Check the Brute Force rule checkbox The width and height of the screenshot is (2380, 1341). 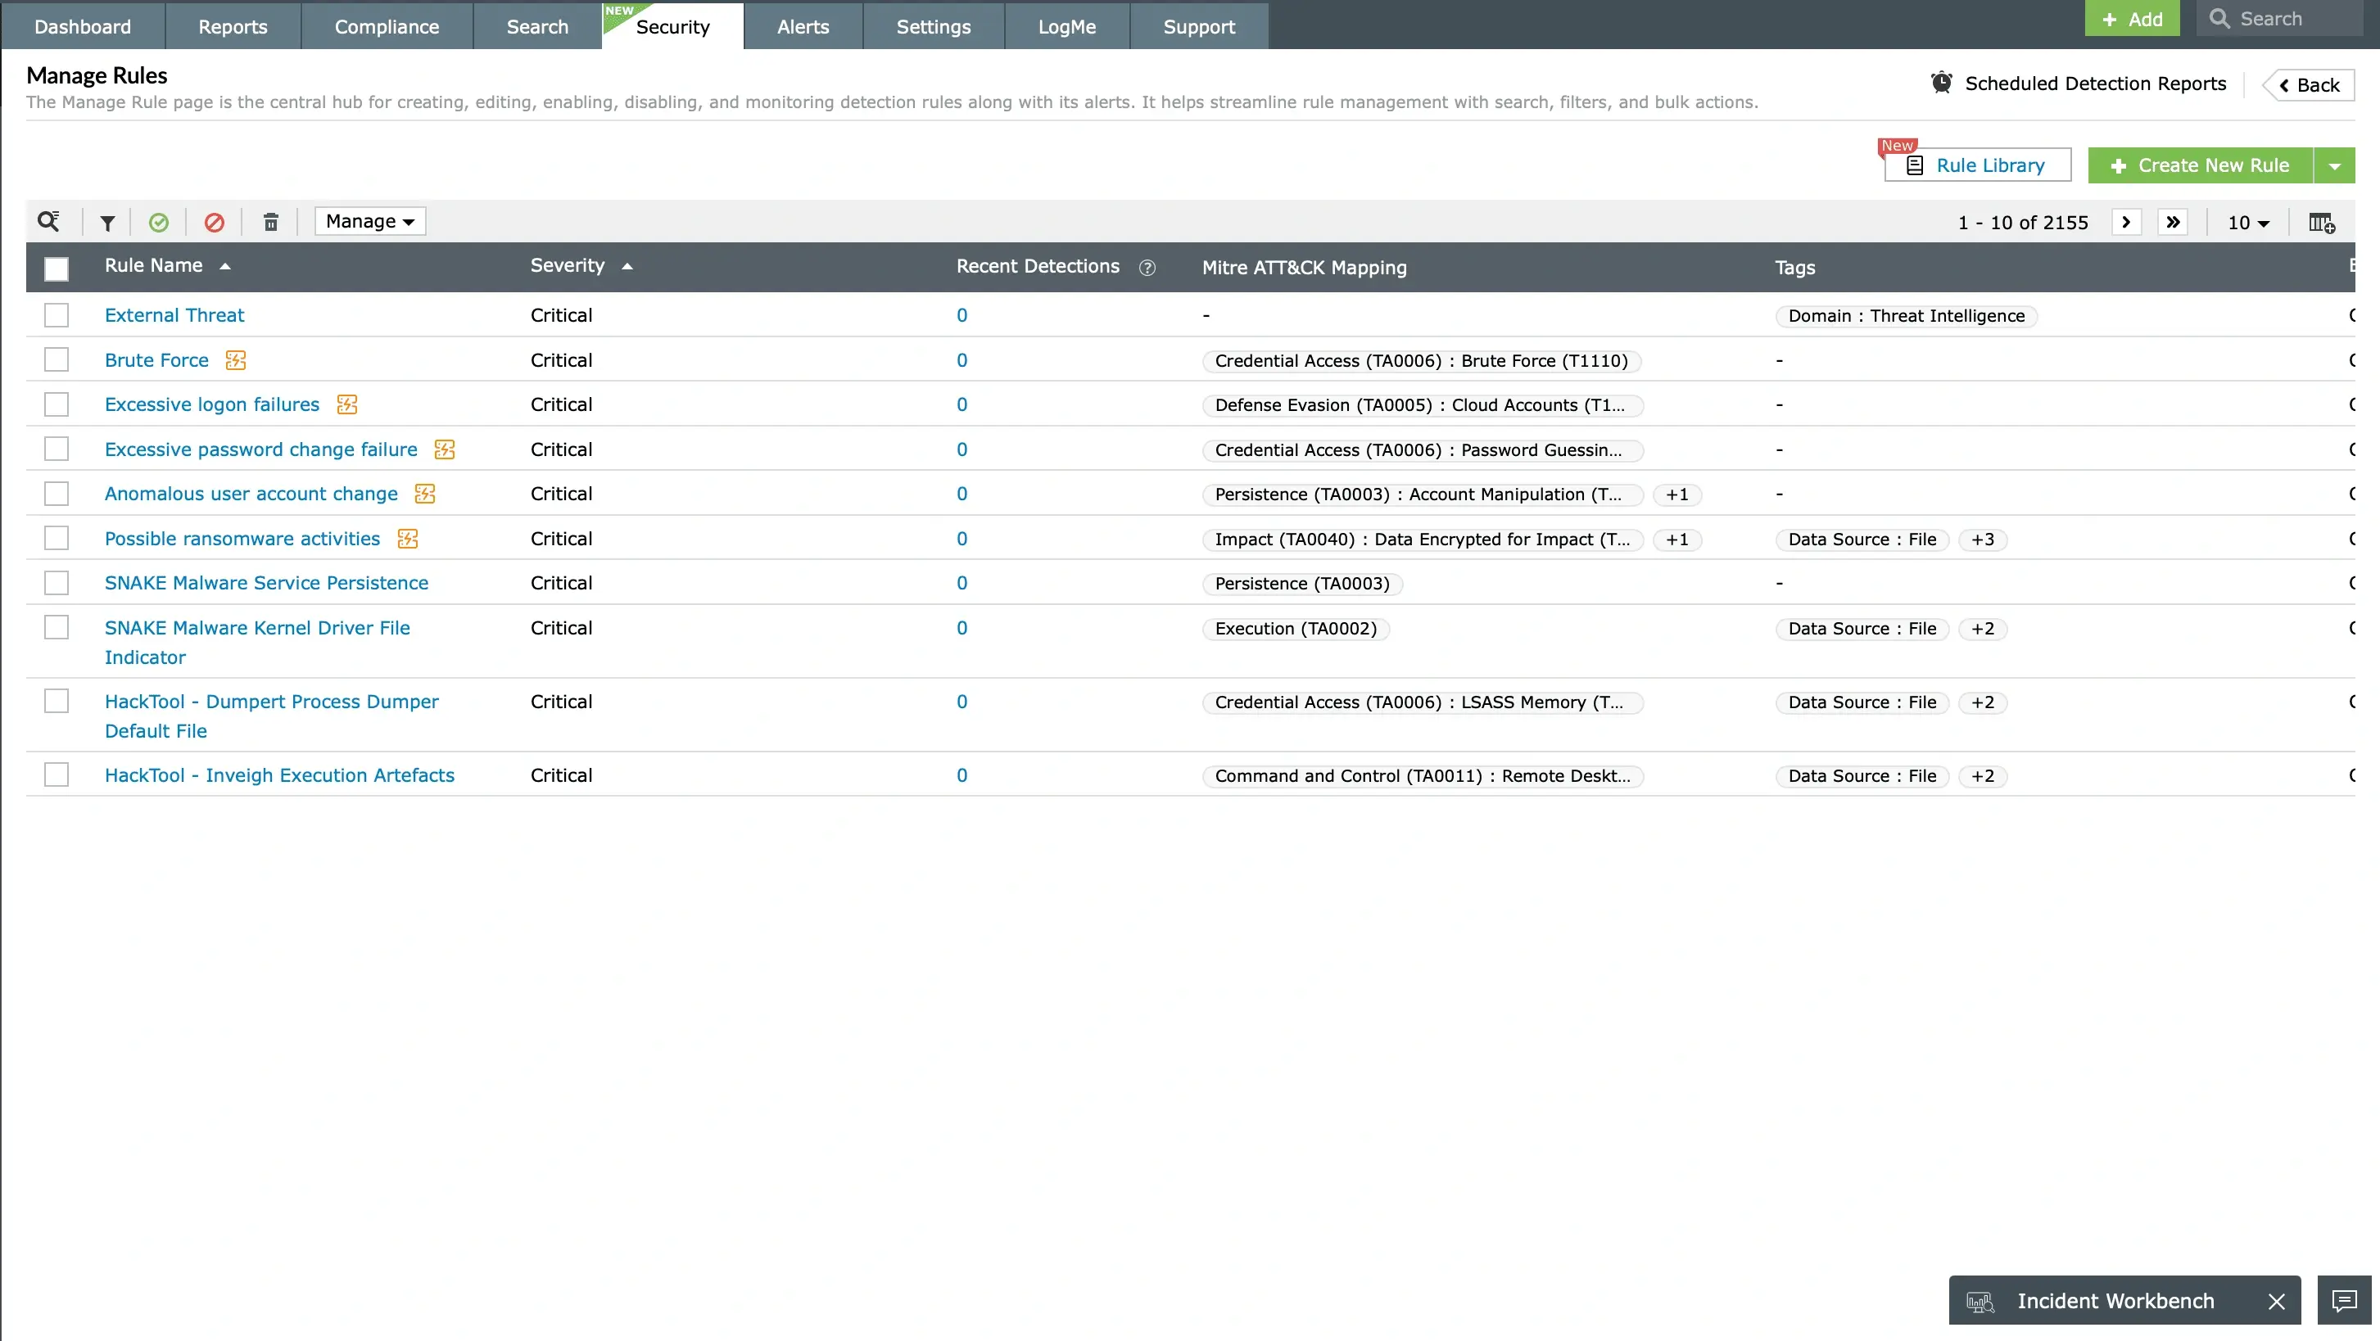[x=57, y=359]
